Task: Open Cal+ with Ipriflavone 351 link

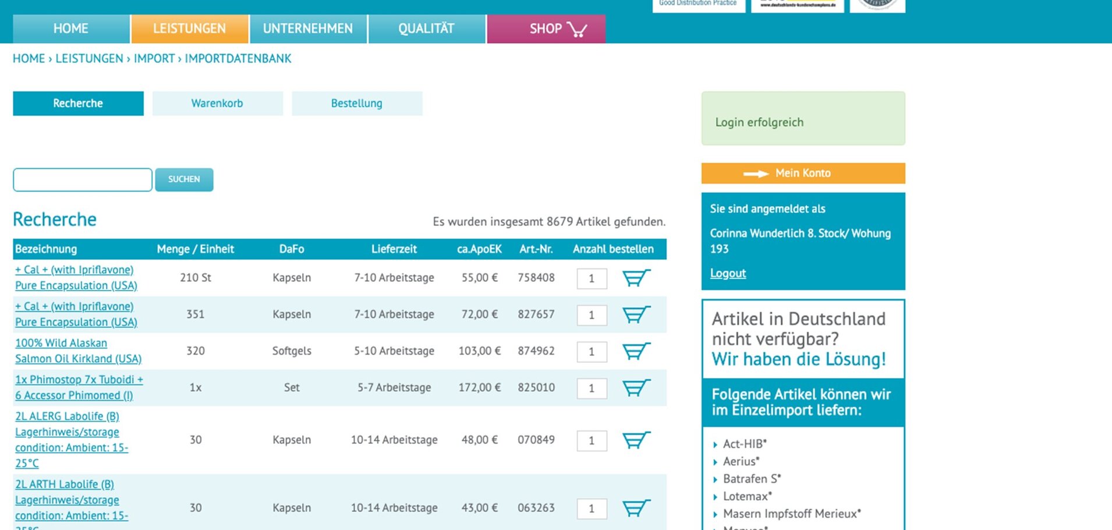Action: click(76, 315)
